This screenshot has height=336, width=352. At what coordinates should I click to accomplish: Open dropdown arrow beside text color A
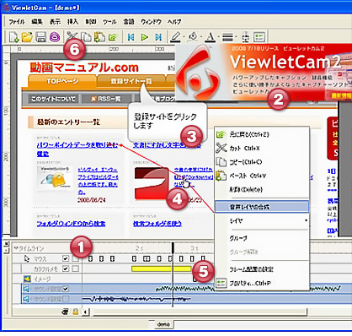pyautogui.click(x=218, y=37)
